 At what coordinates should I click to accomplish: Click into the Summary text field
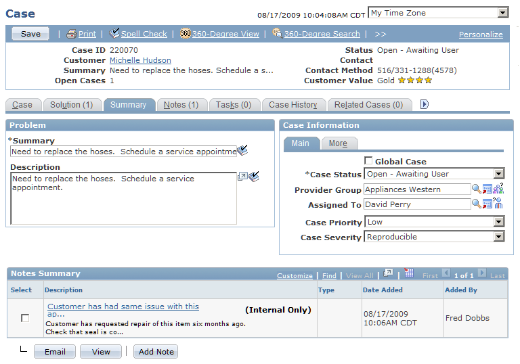click(x=123, y=152)
